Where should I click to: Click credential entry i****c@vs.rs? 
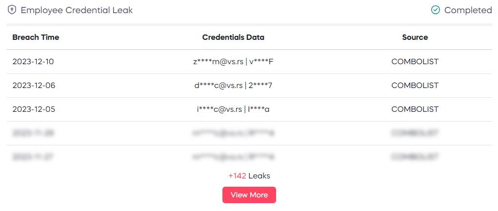pyautogui.click(x=219, y=109)
